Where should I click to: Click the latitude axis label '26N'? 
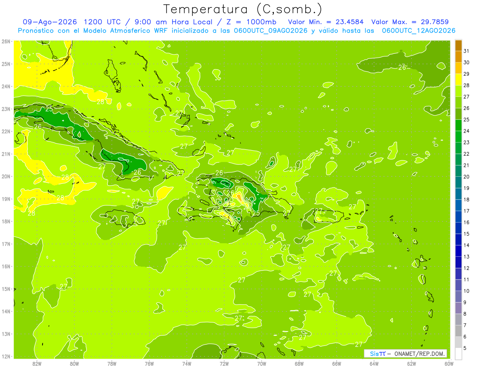(6, 41)
